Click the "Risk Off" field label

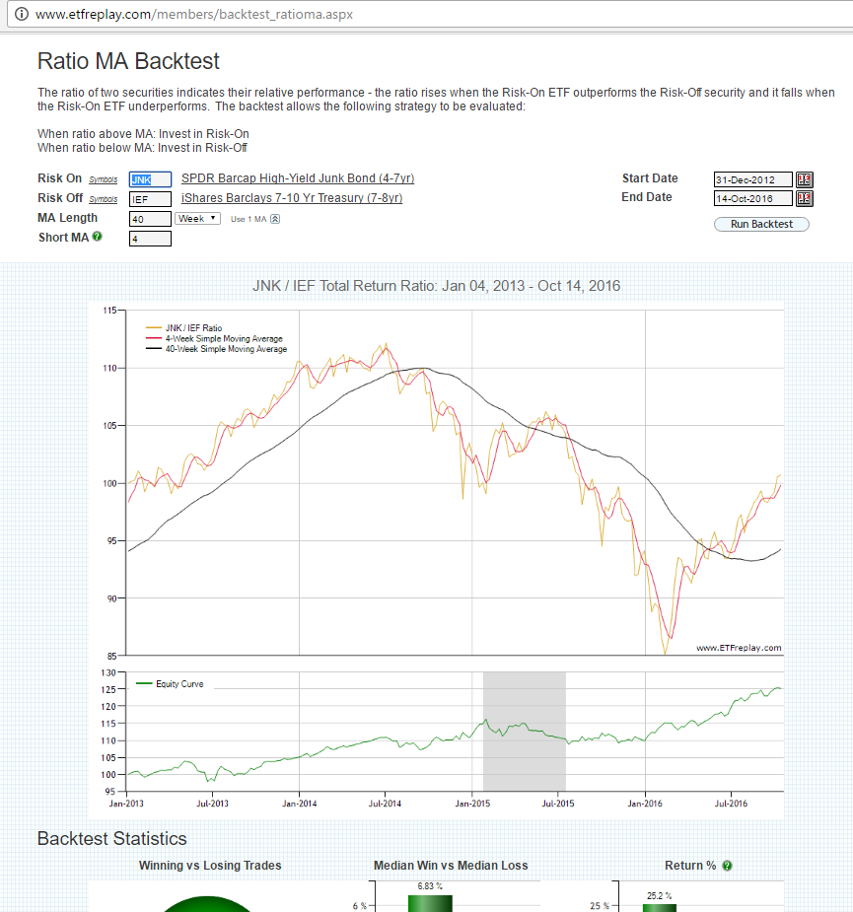pos(60,198)
